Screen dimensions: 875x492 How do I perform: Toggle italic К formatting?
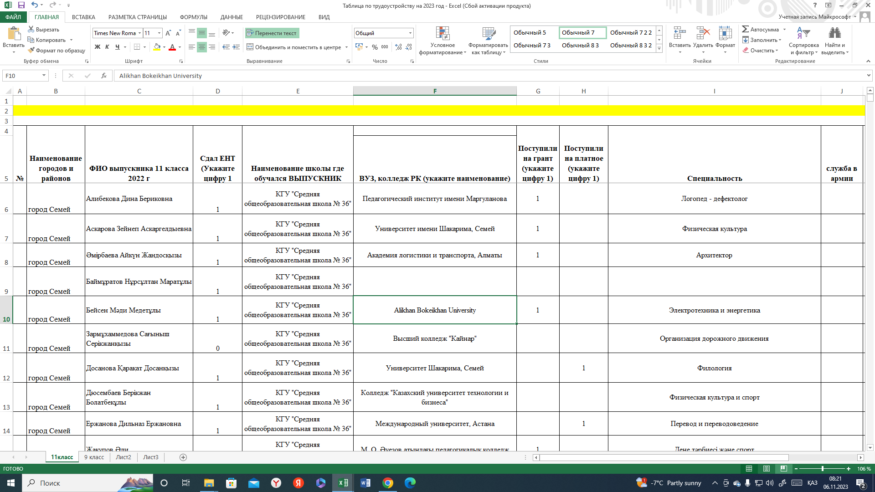pos(108,47)
